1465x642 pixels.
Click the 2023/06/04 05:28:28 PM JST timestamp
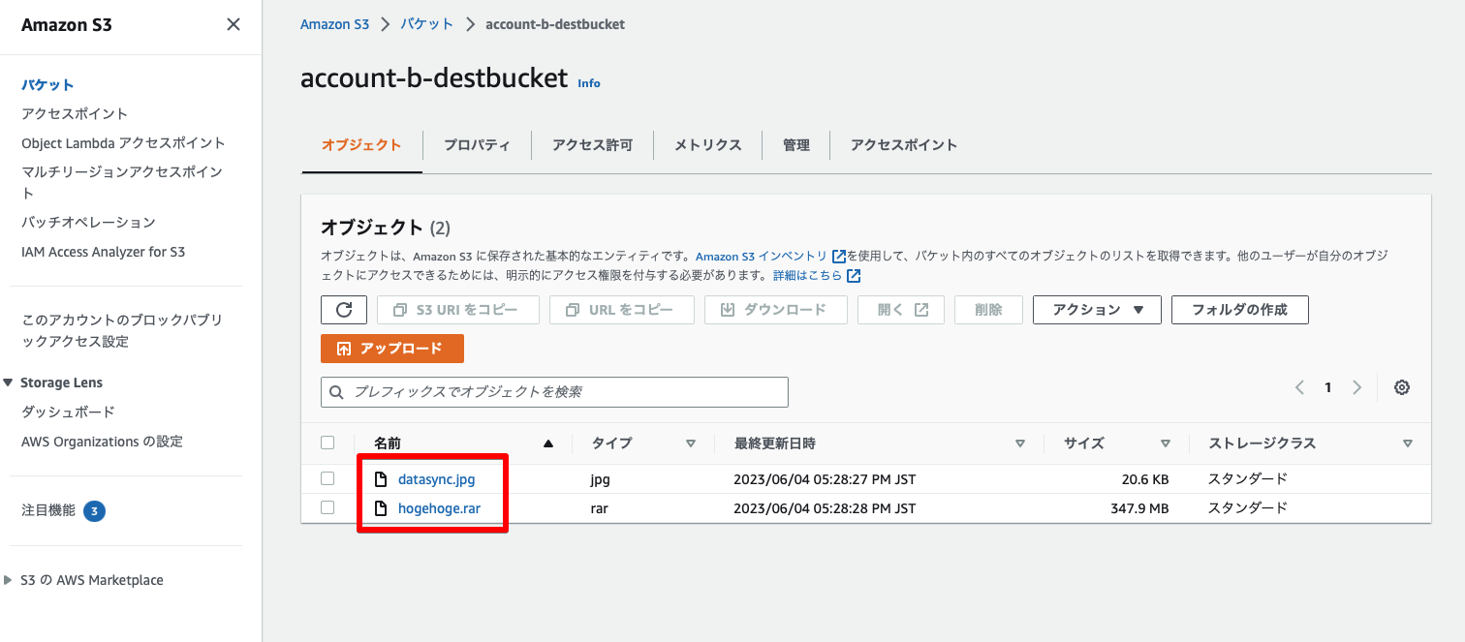coord(825,507)
